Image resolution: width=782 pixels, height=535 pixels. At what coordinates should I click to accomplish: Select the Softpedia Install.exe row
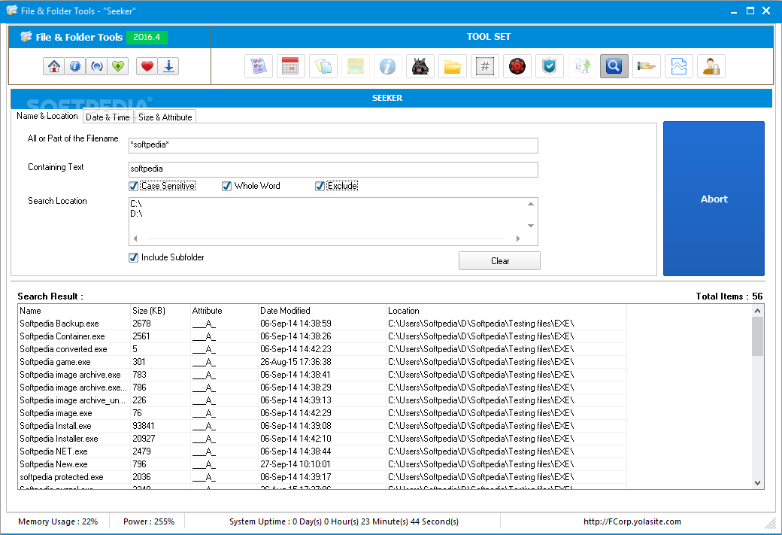[x=322, y=426]
